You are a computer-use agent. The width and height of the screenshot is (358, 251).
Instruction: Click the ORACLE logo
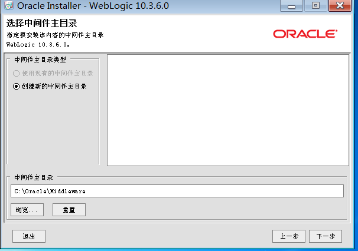point(305,34)
